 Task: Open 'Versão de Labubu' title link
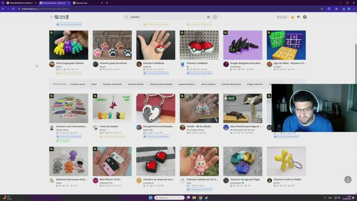[199, 126]
